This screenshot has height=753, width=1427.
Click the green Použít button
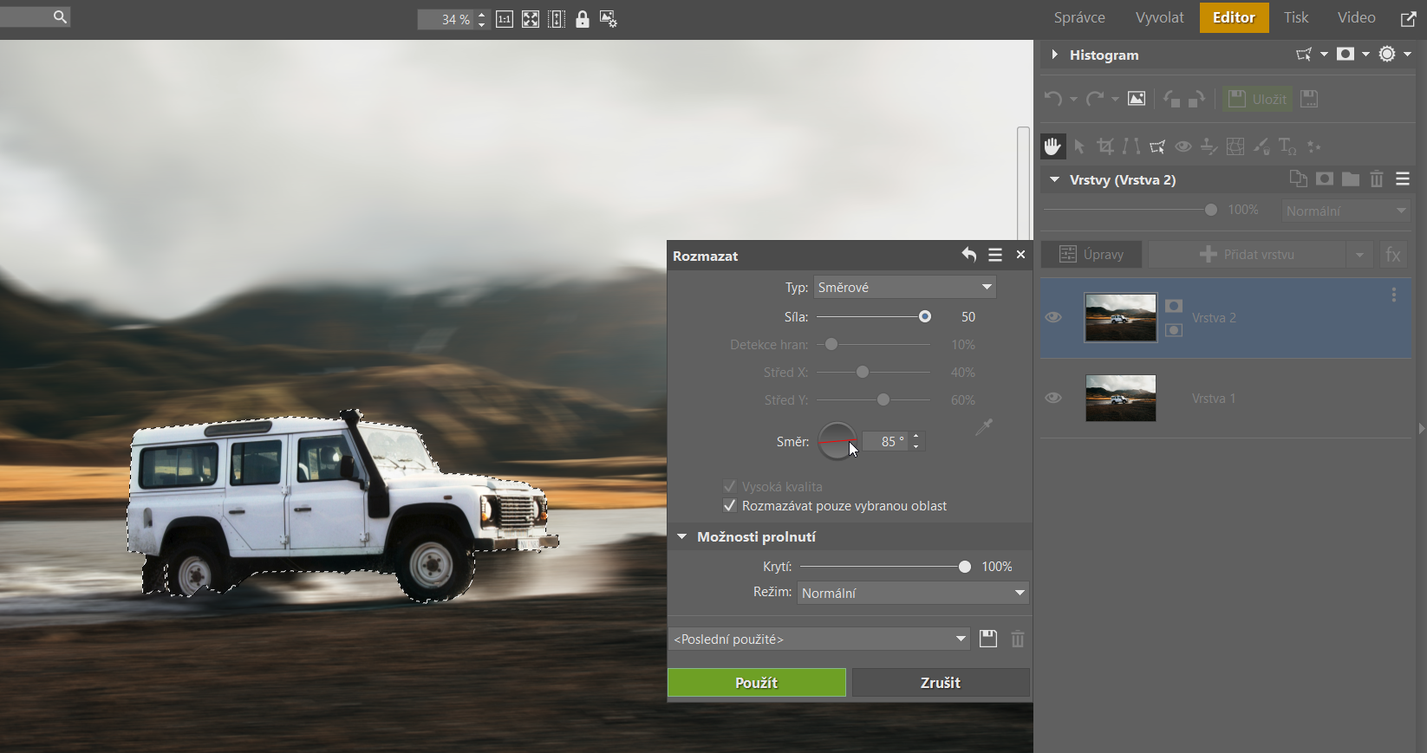(x=756, y=683)
